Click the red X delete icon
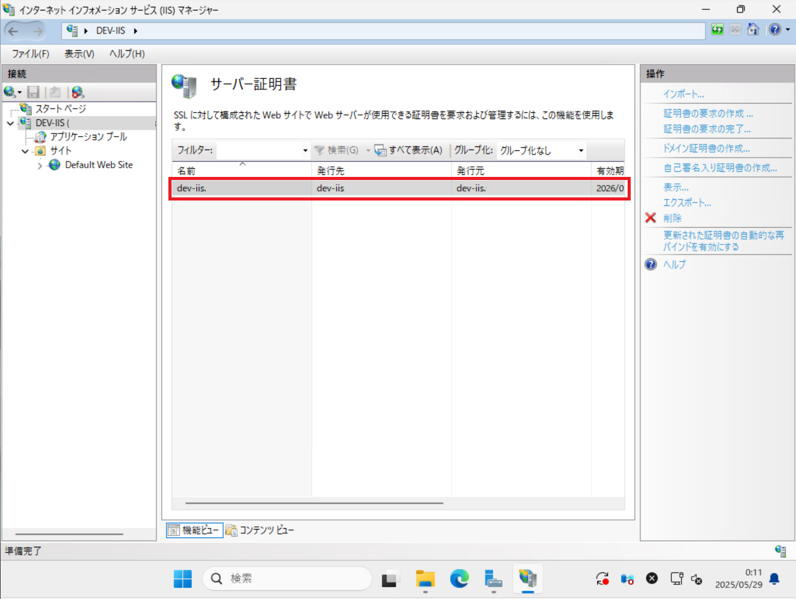This screenshot has width=796, height=599. tap(651, 218)
